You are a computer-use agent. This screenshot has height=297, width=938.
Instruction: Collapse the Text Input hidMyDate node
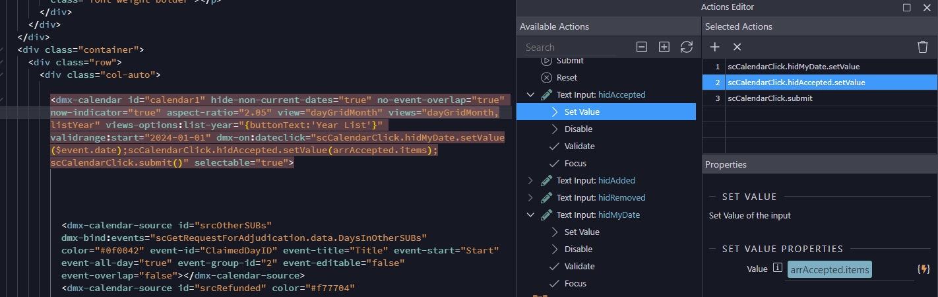coord(531,214)
